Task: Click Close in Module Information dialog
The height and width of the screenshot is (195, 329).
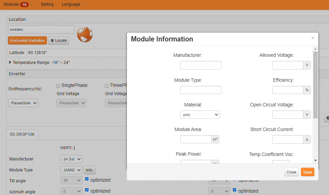Action: [291, 172]
